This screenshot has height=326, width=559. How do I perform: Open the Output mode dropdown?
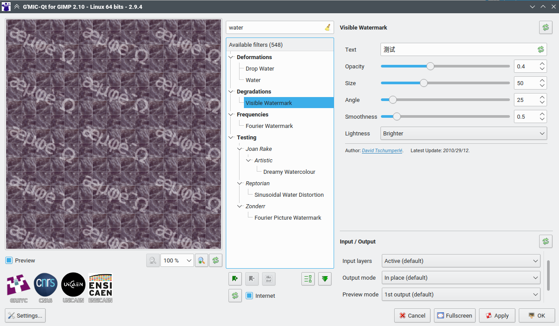(x=461, y=277)
